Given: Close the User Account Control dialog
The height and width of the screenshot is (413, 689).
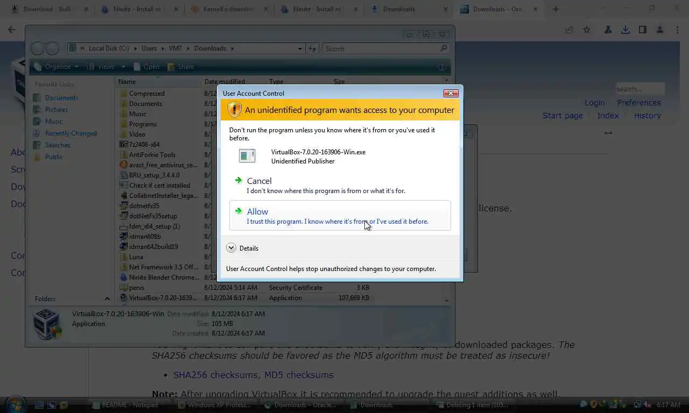Looking at the screenshot, I should click(x=451, y=93).
